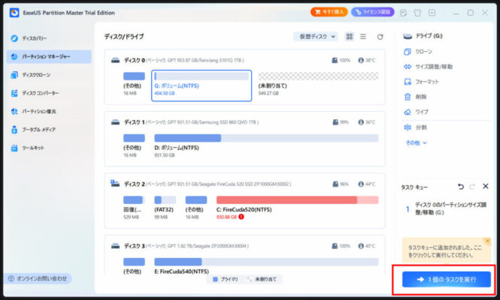Switch to grid view of disks
The width and height of the screenshot is (500, 300).
point(350,37)
